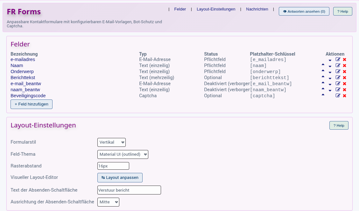The width and height of the screenshot is (359, 211).
Task: Edit the e-mailadres field
Action: click(x=338, y=59)
